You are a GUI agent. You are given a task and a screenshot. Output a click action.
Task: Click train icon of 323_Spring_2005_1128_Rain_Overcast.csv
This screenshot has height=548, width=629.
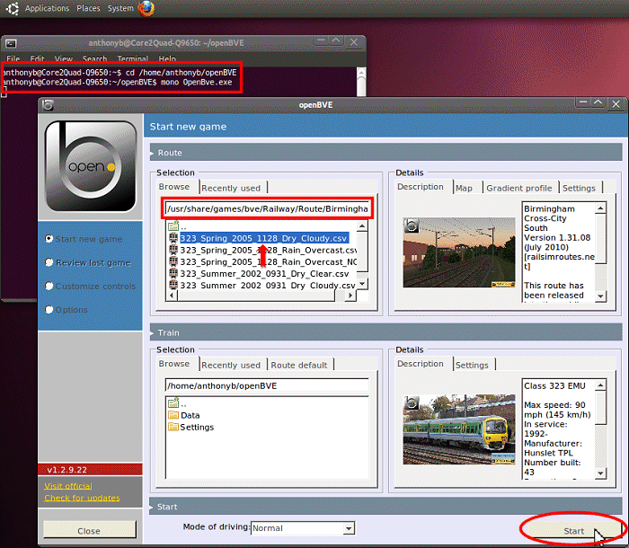coord(173,251)
